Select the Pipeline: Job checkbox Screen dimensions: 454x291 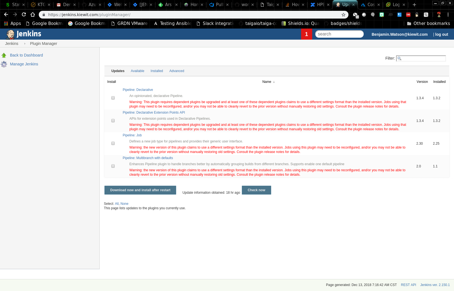[113, 143]
